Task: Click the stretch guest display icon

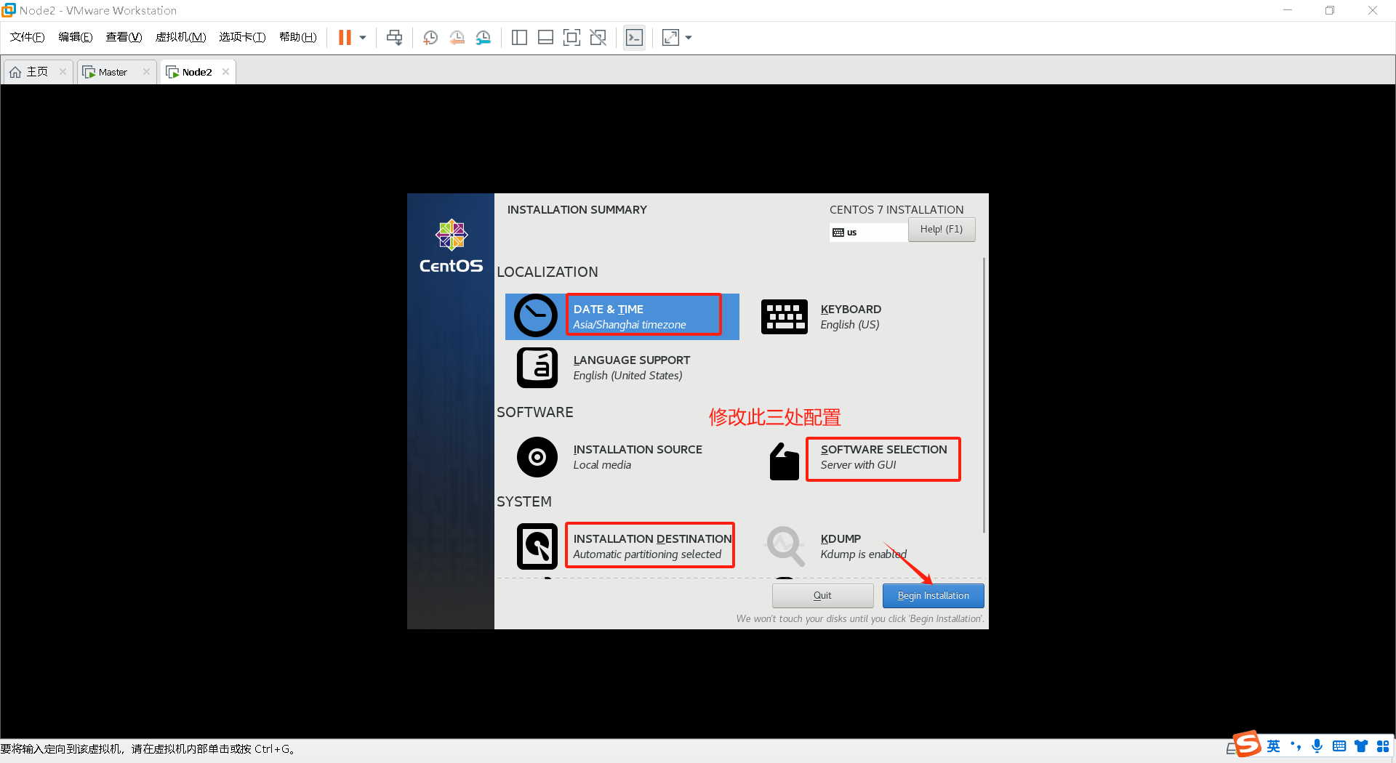Action: coord(670,38)
